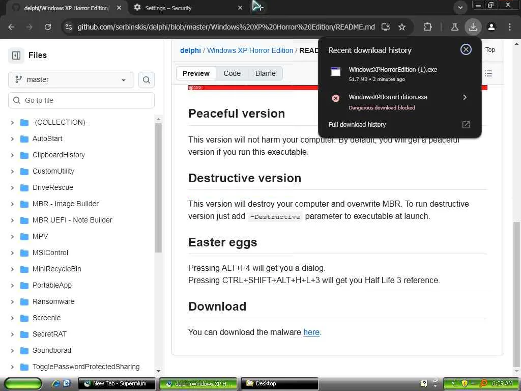Open full download history external icon

(x=466, y=125)
